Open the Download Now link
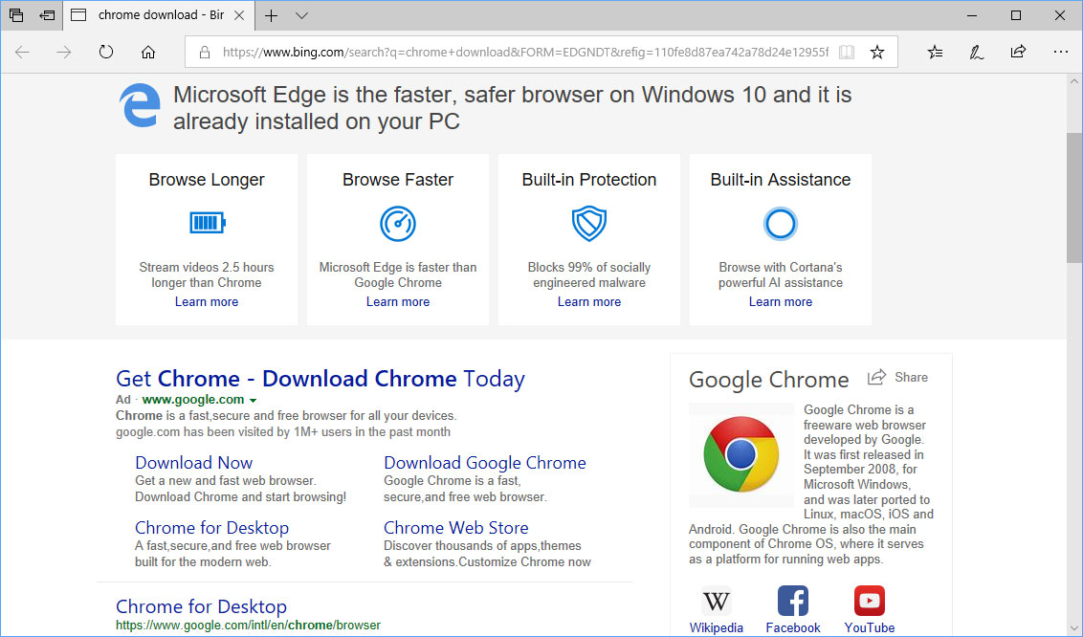The height and width of the screenshot is (637, 1083). coord(194,462)
